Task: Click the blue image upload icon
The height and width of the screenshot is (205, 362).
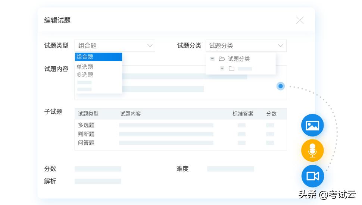Action: coord(312,126)
